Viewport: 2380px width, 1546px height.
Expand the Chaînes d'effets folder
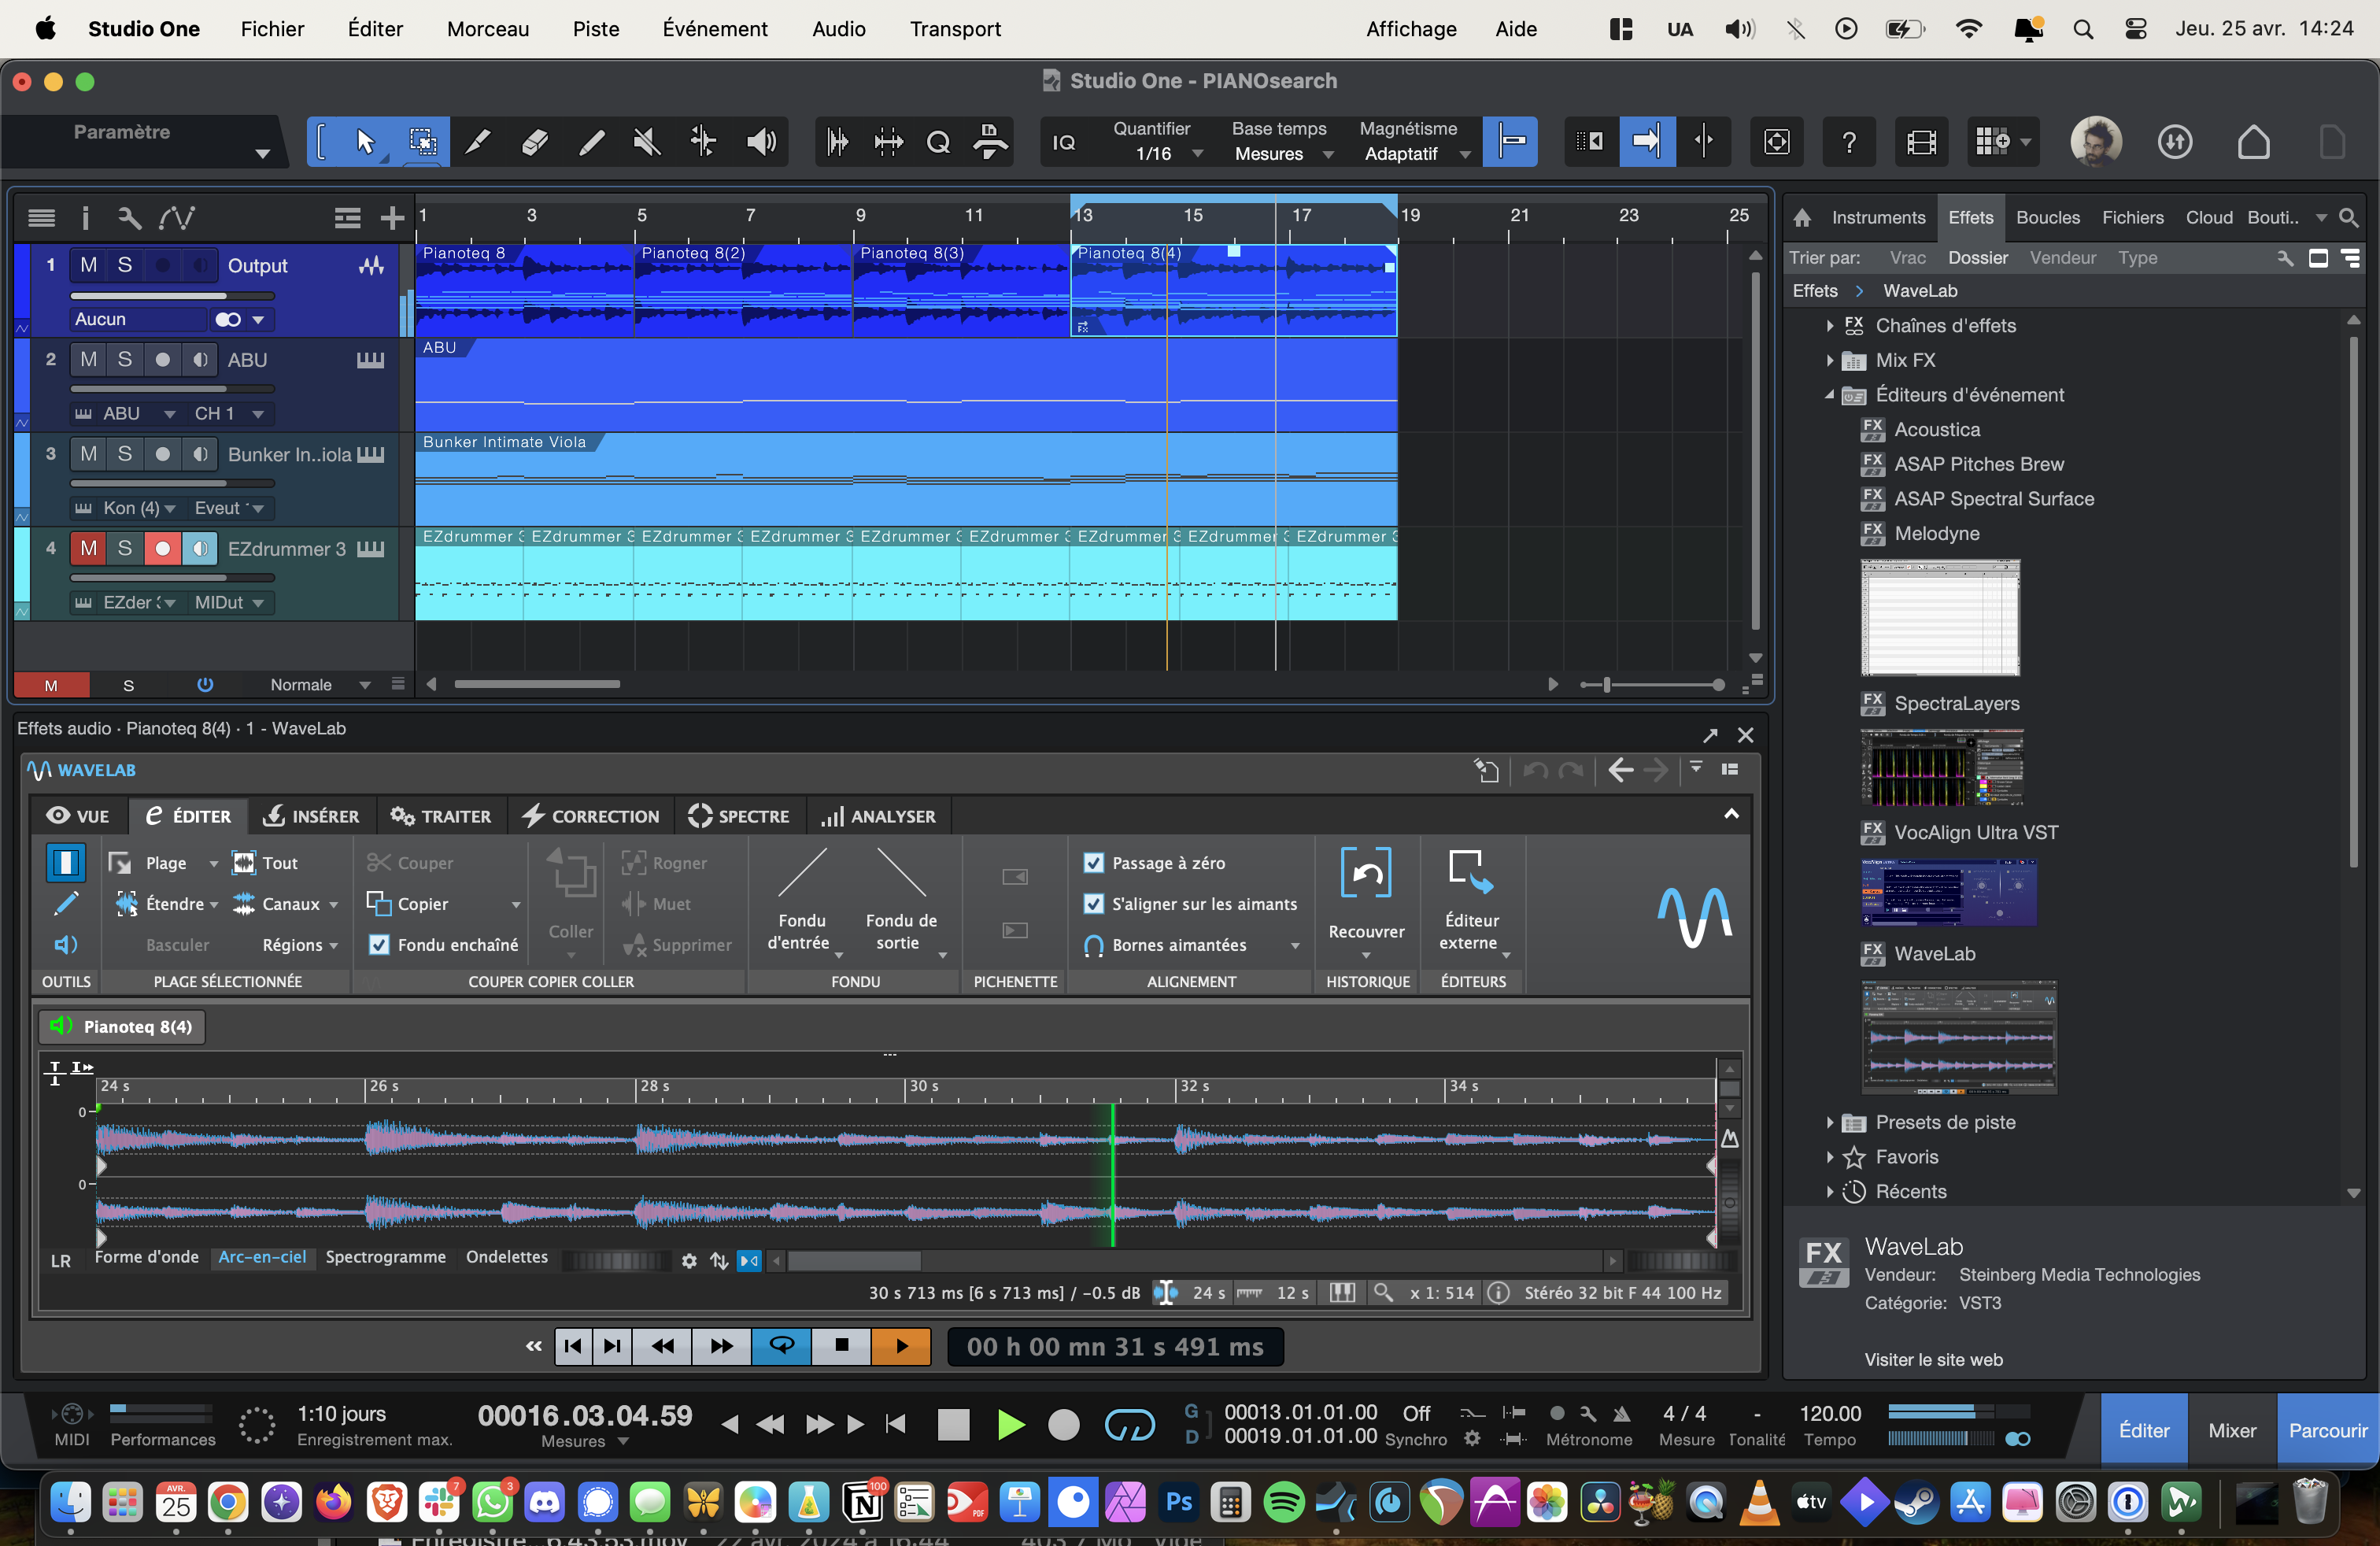[1829, 326]
